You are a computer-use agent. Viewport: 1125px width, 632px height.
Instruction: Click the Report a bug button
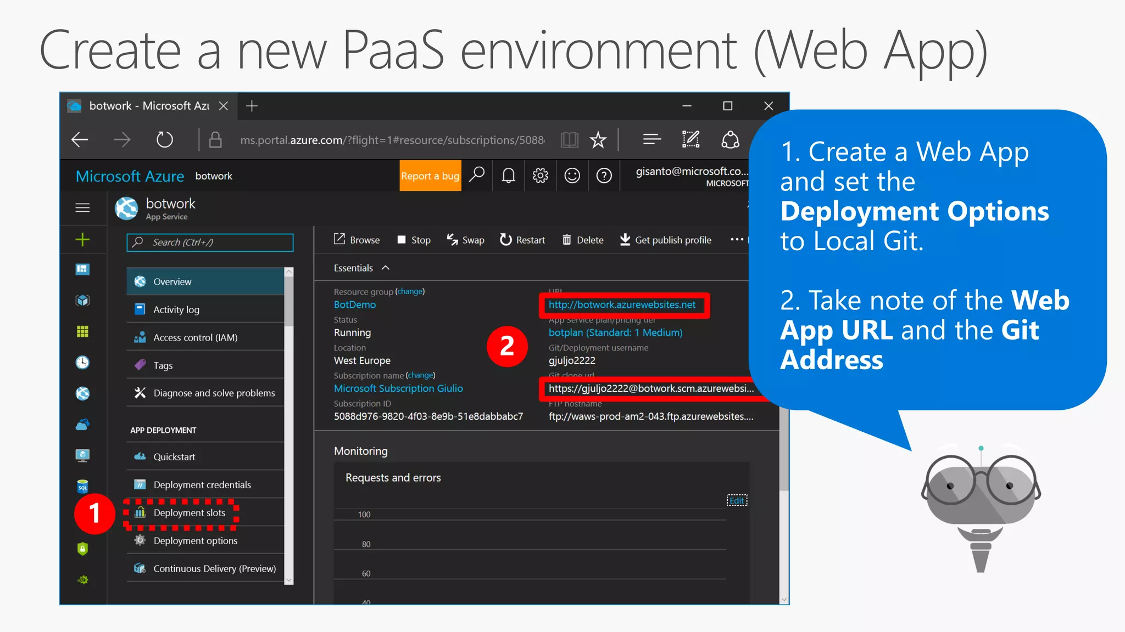(x=430, y=176)
